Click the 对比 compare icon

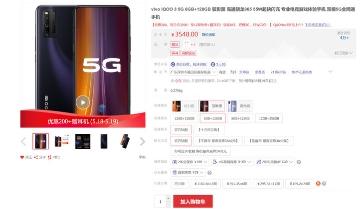click(x=49, y=157)
